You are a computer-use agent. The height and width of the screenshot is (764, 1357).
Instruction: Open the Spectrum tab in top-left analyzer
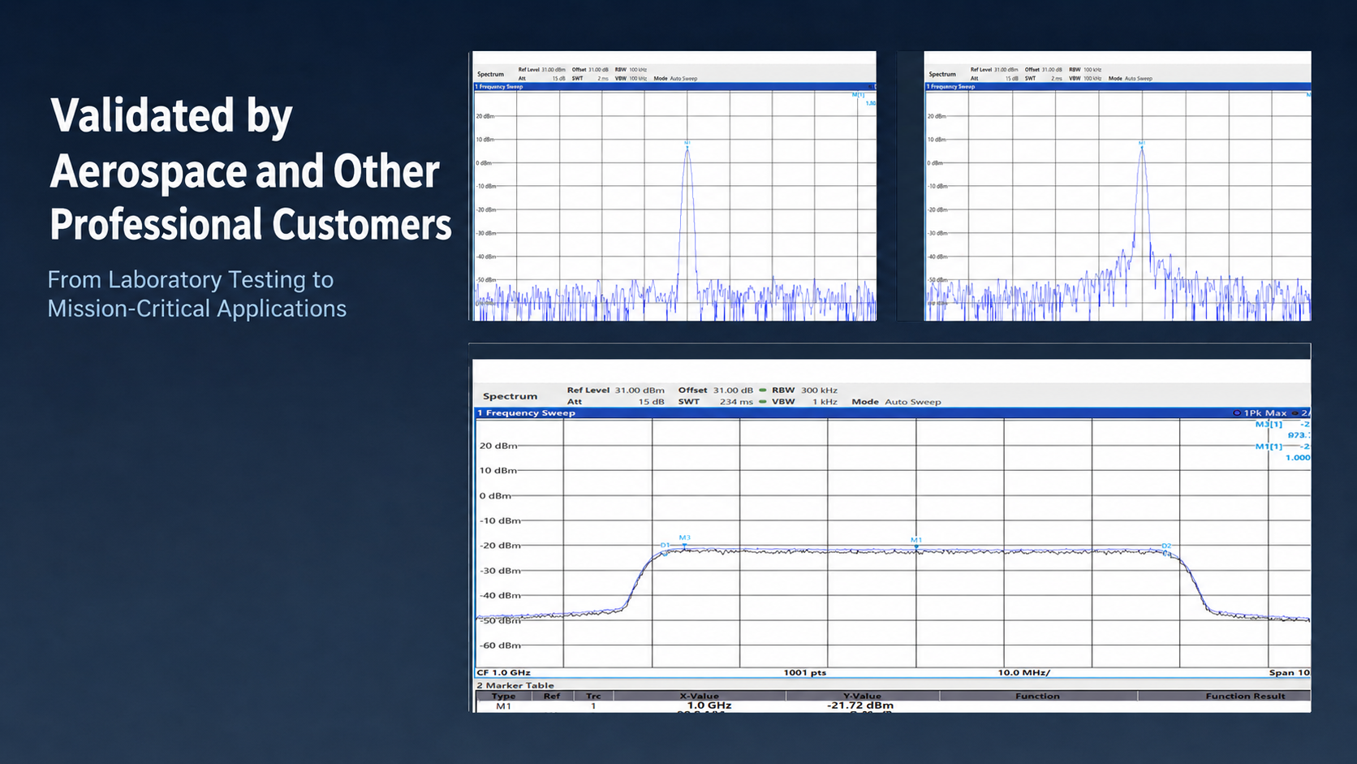pyautogui.click(x=490, y=74)
